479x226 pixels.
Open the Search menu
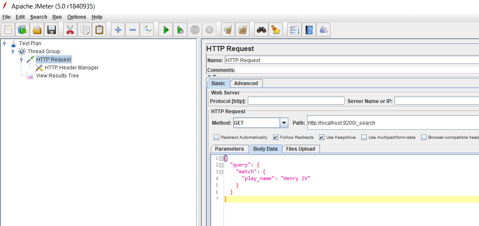[38, 17]
